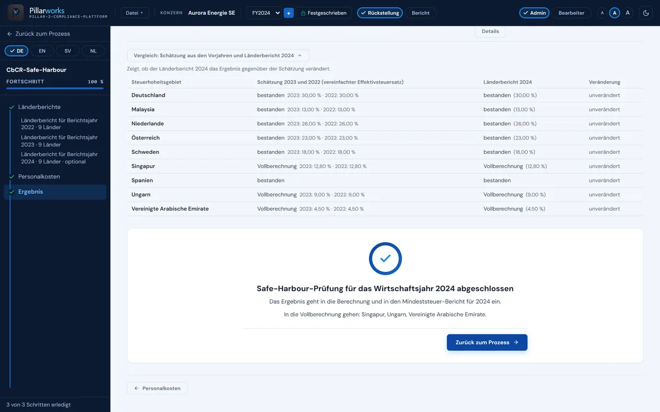Click the Festgeschrieben lock button
Screen dimensions: 660x412
pyautogui.click(x=323, y=13)
